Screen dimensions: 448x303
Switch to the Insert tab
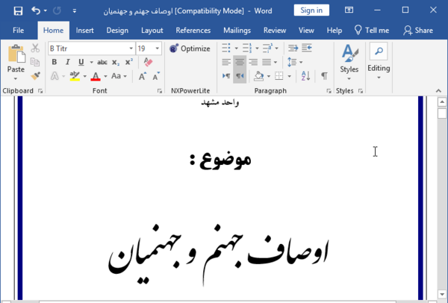pyautogui.click(x=84, y=31)
